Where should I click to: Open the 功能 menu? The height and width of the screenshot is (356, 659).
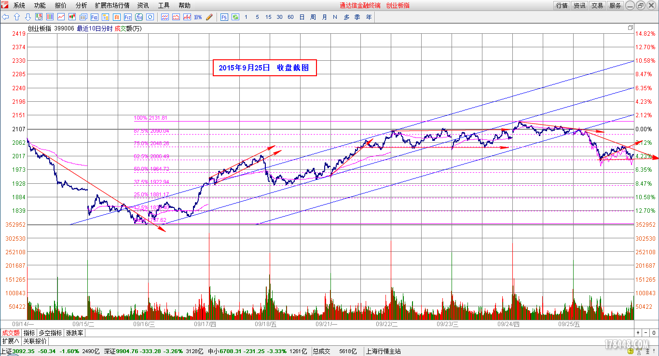pyautogui.click(x=40, y=5)
